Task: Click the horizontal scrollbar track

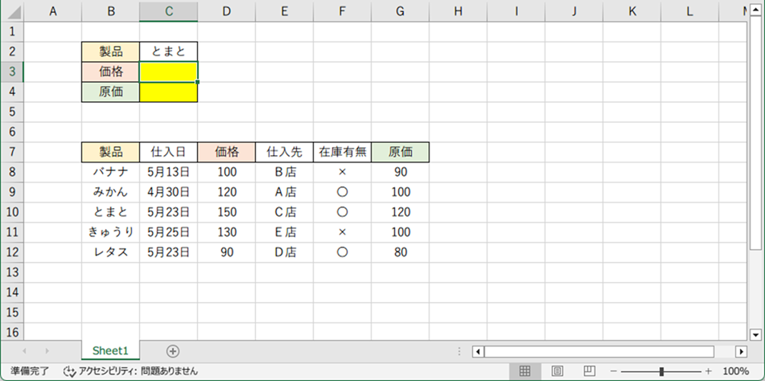Action: [603, 351]
